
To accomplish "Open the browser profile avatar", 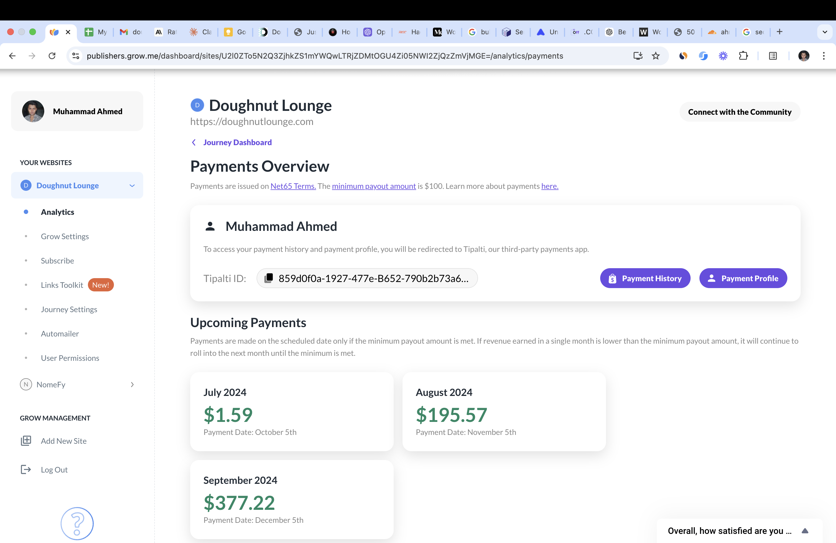I will tap(803, 56).
